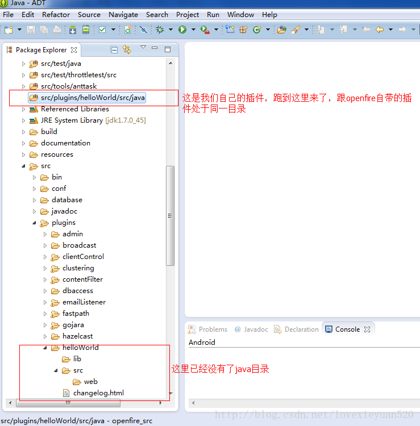
Task: Click the Print toolbar icon
Action: (57, 30)
